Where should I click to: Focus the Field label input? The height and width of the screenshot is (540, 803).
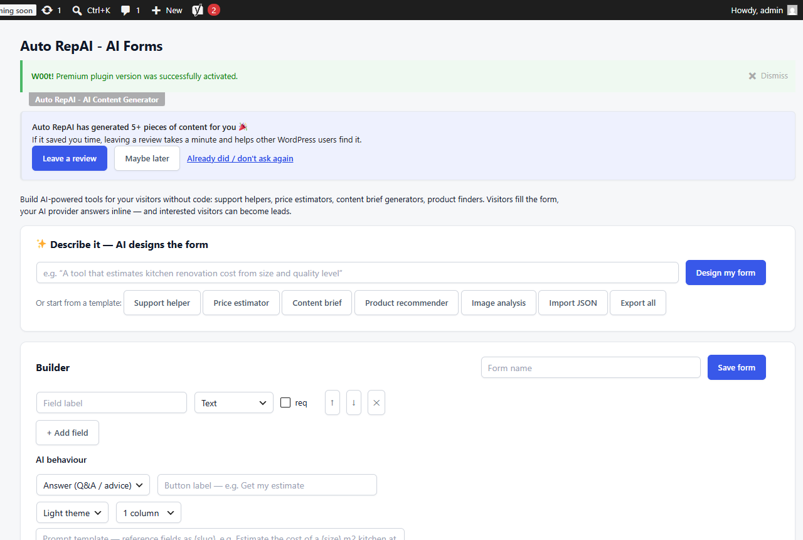coord(112,402)
